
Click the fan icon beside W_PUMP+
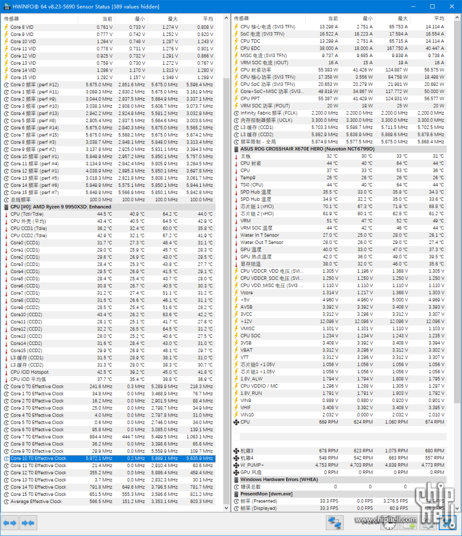coord(236,465)
